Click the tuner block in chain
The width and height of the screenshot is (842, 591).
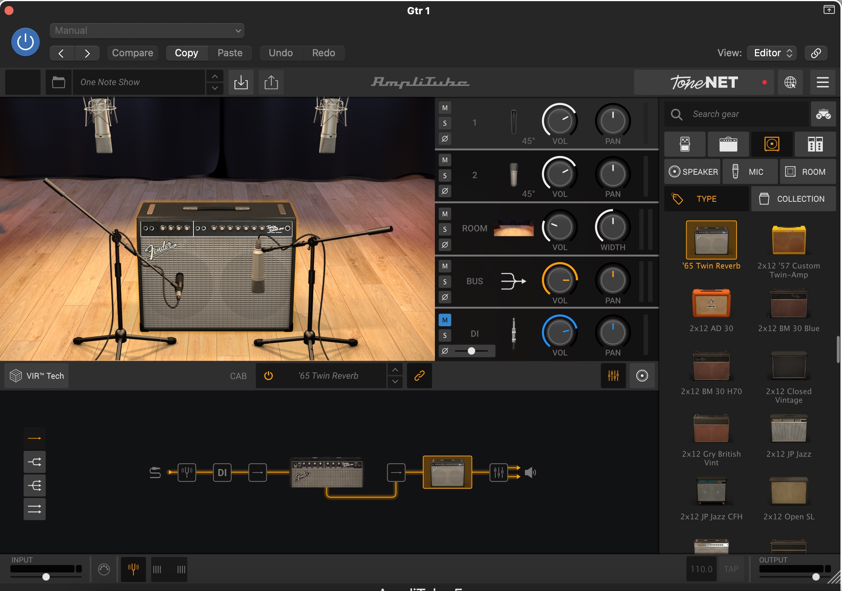187,472
